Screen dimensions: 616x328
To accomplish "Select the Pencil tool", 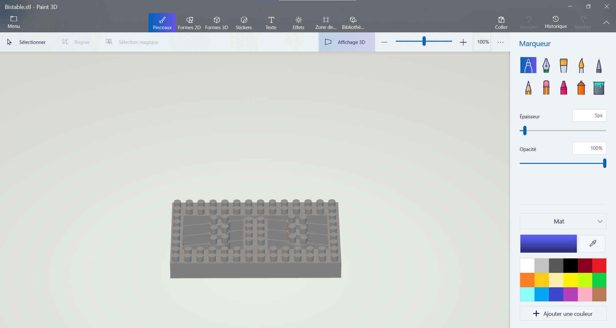I will (x=528, y=88).
